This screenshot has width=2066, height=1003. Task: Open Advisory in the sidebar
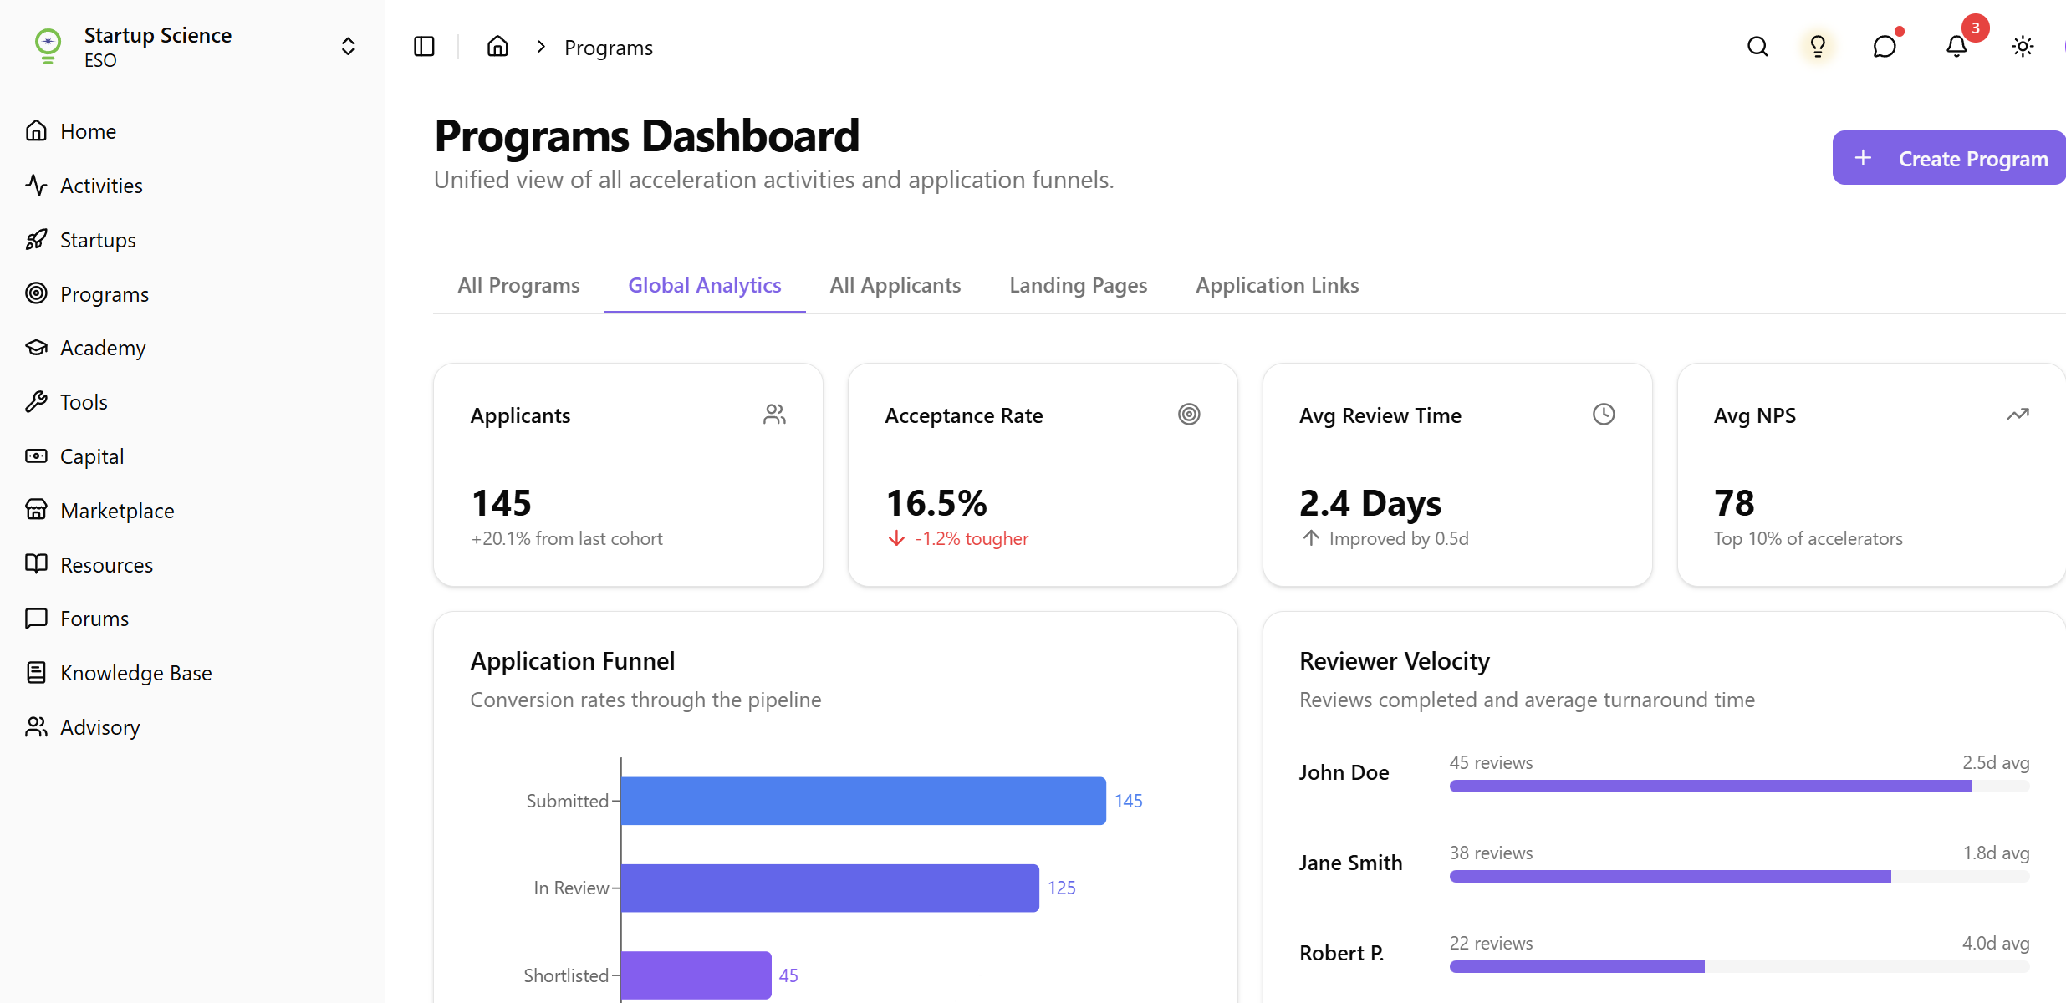83,727
